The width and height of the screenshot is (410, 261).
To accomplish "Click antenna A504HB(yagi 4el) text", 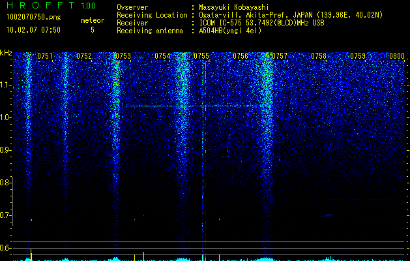I will point(230,31).
